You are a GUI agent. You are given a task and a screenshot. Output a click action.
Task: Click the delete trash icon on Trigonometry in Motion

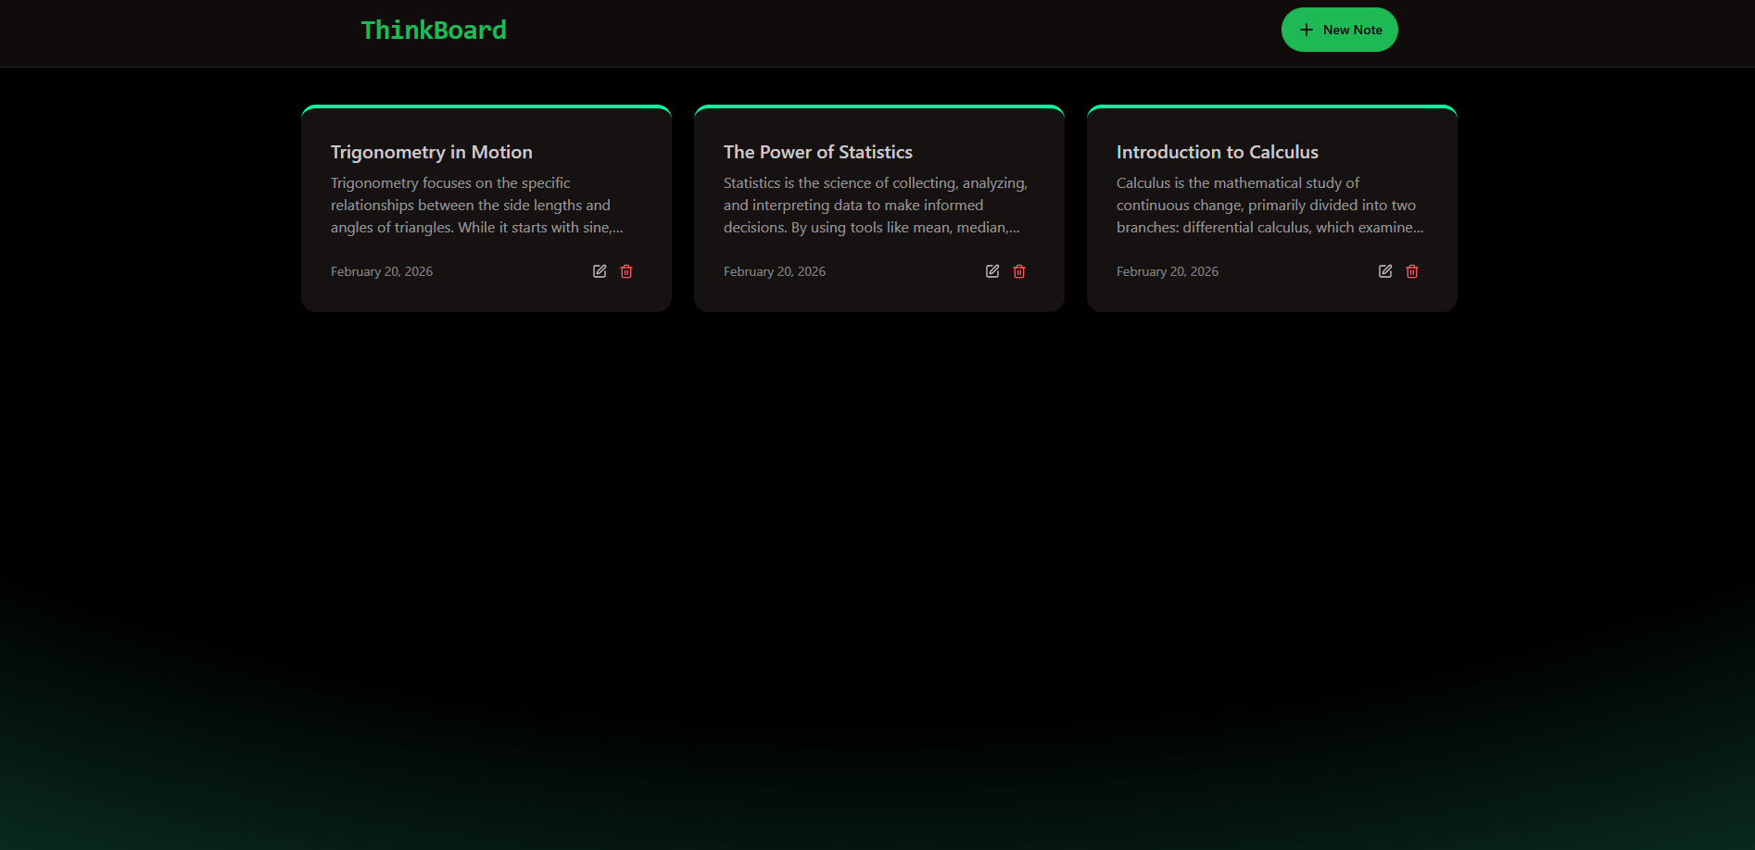coord(626,270)
